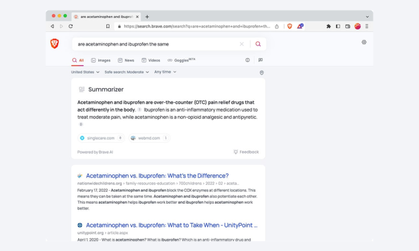Viewport: 419px width, 251px height.
Task: Open the UnityPoint acetaminophen result link
Action: coord(172,225)
